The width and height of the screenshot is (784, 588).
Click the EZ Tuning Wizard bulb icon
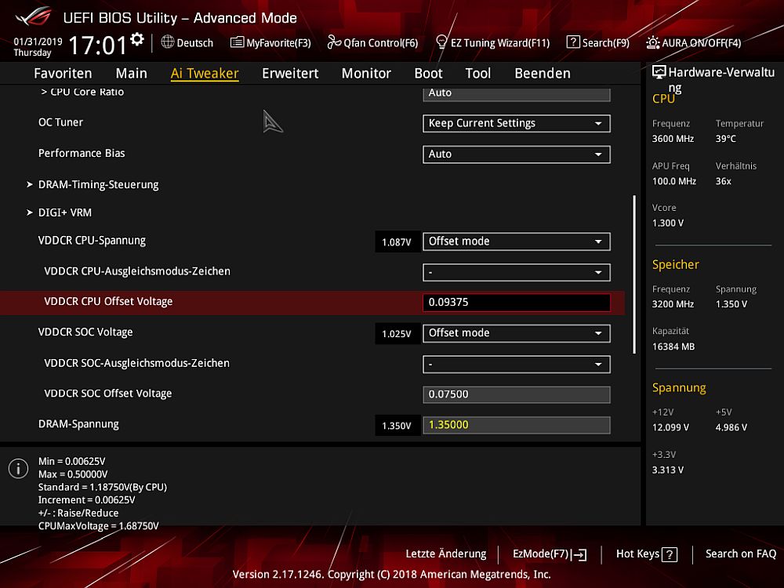[441, 42]
